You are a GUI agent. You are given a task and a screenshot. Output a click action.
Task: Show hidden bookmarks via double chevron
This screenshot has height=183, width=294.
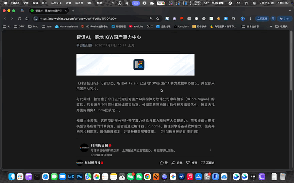tap(270, 26)
